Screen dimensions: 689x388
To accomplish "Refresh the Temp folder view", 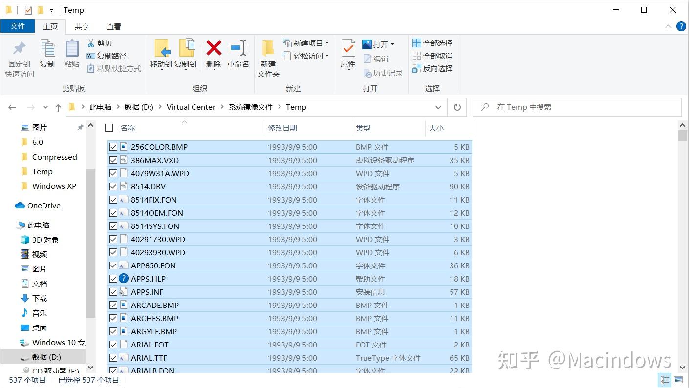I will (458, 107).
